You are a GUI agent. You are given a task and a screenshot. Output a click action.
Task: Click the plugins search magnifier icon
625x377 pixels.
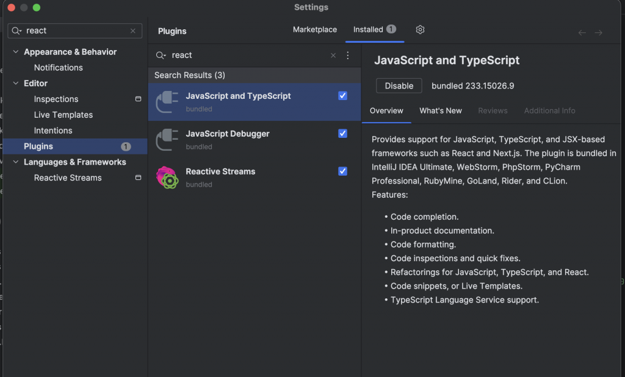pos(161,56)
